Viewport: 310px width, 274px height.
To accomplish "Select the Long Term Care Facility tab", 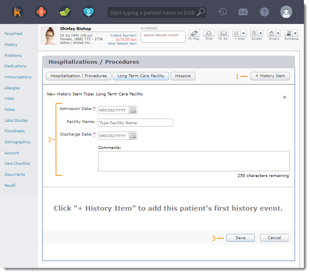I will [x=141, y=76].
